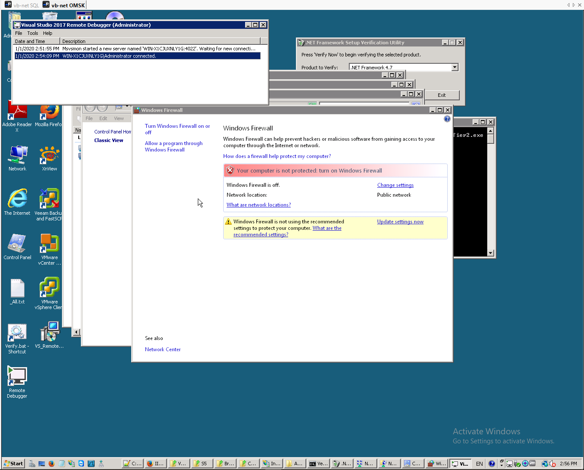The width and height of the screenshot is (584, 470).
Task: Switch to the Ve... command prompt taskbar button
Action: (319, 464)
